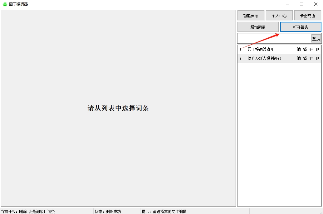323x214 pixels.
Task: Click the 请从列表中选择词条 placeholder text
Action: (118, 108)
